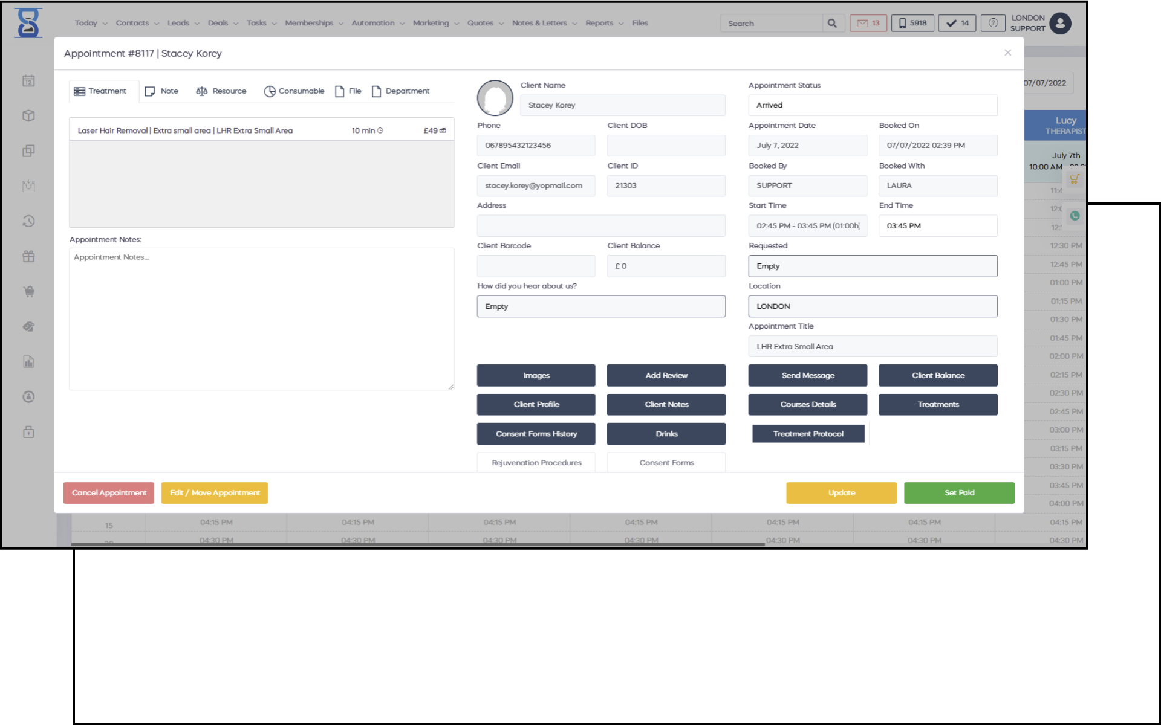Click the mobile SMS credits icon 5918

pos(912,23)
